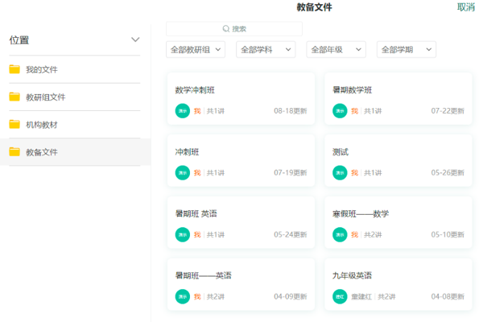This screenshot has width=483, height=322.
Task: Open the 全部学期 dropdown
Action: [x=406, y=50]
